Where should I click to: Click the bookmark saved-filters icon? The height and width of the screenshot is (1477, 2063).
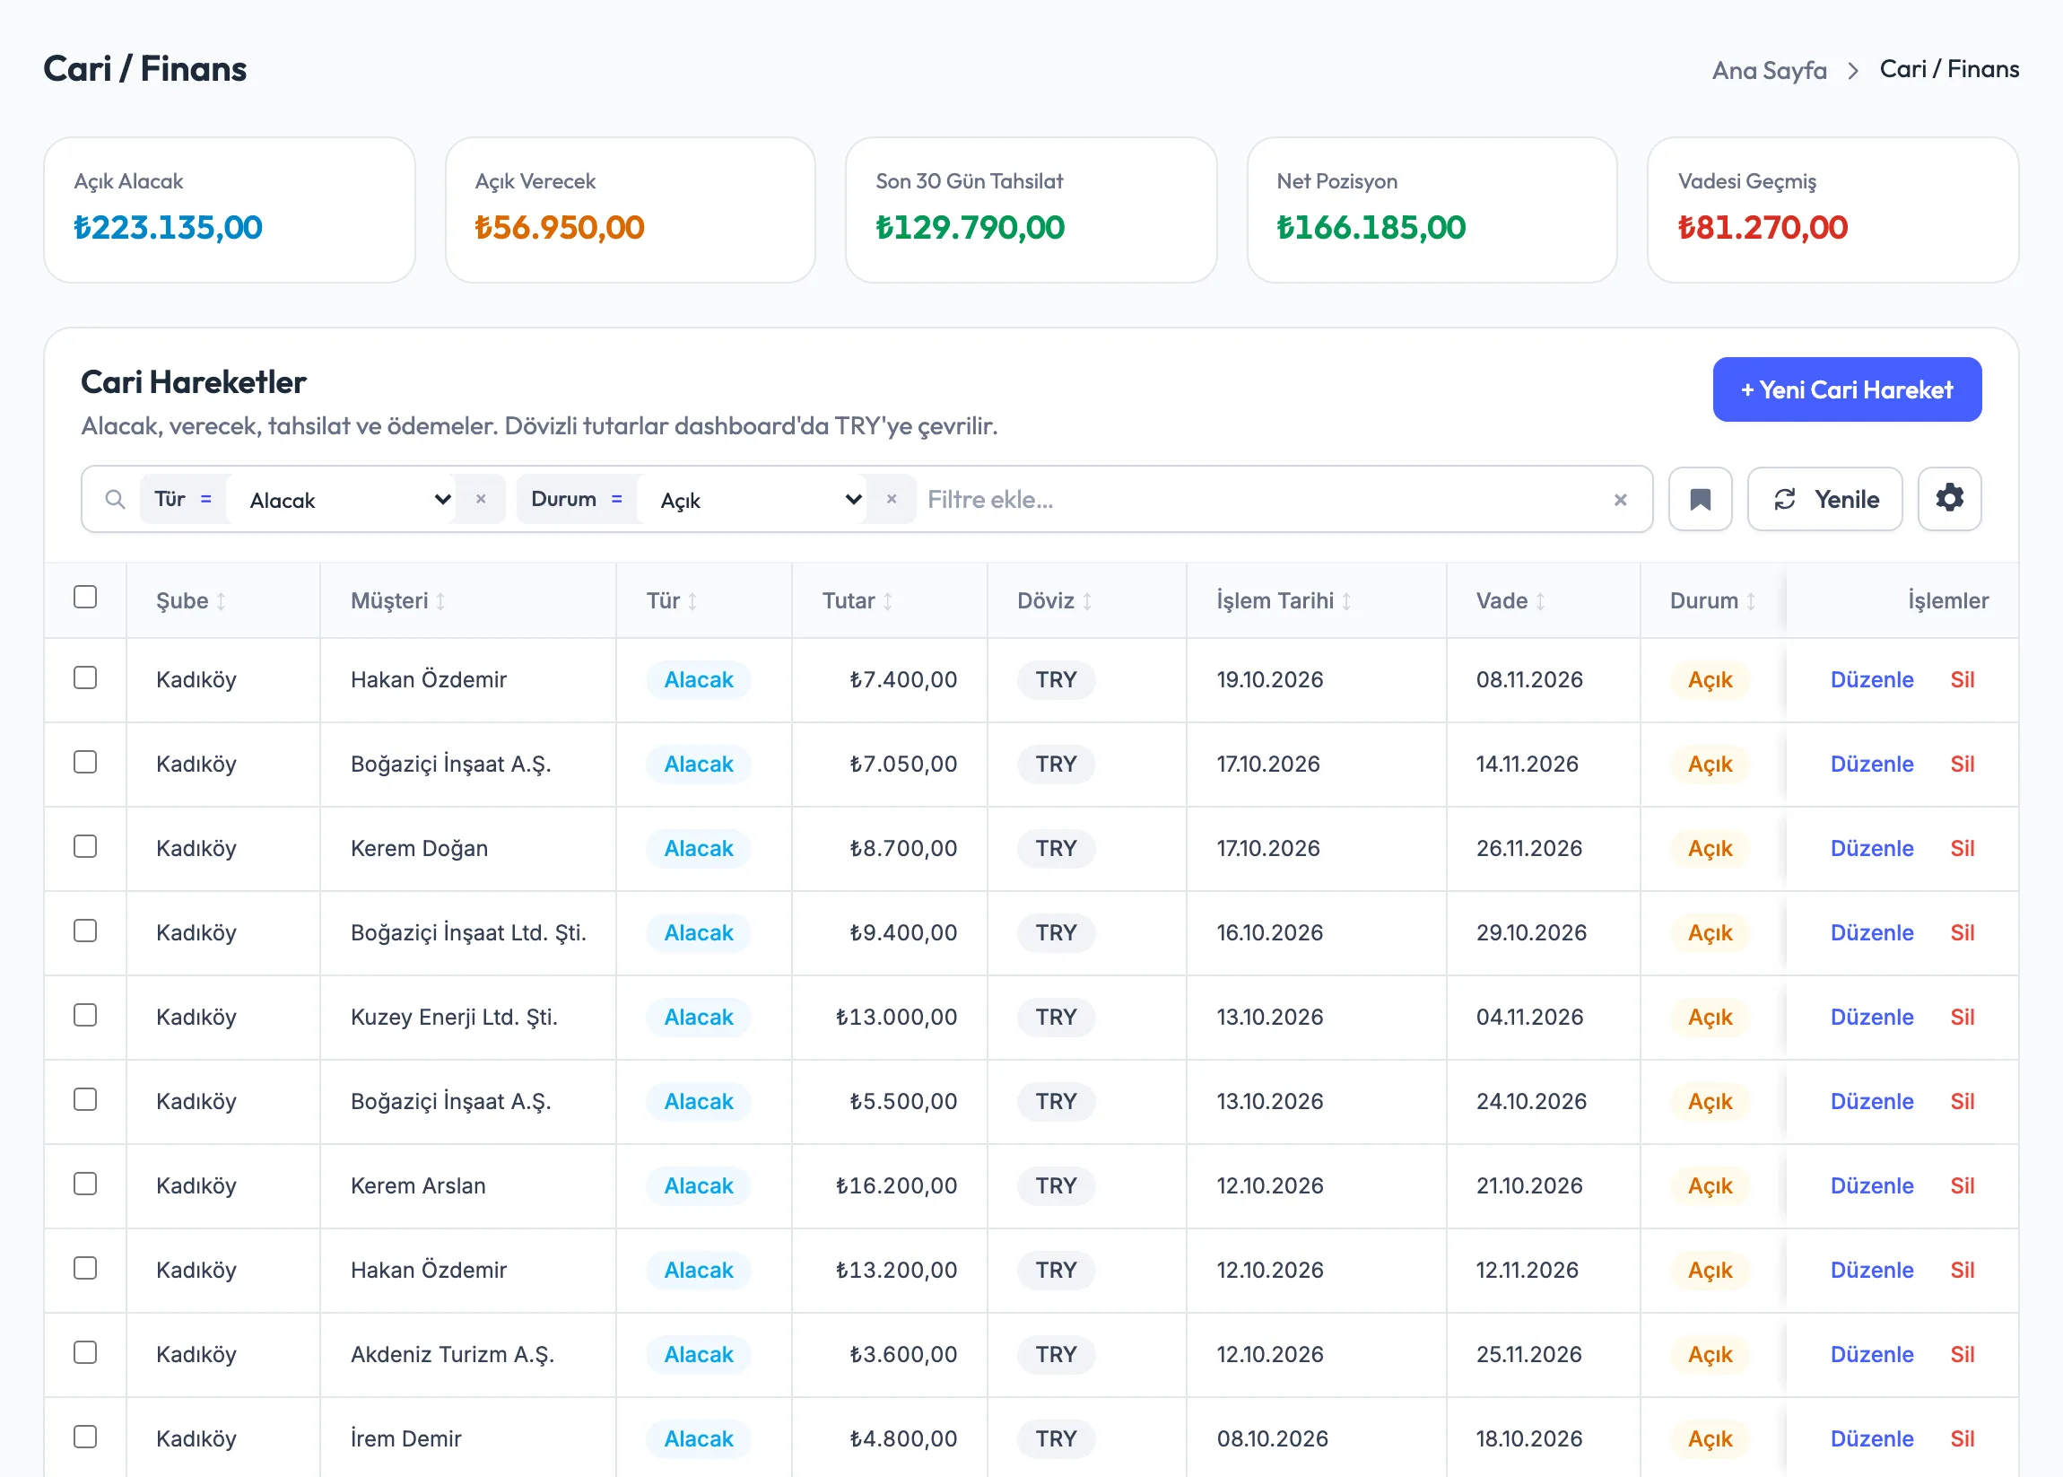(1700, 499)
